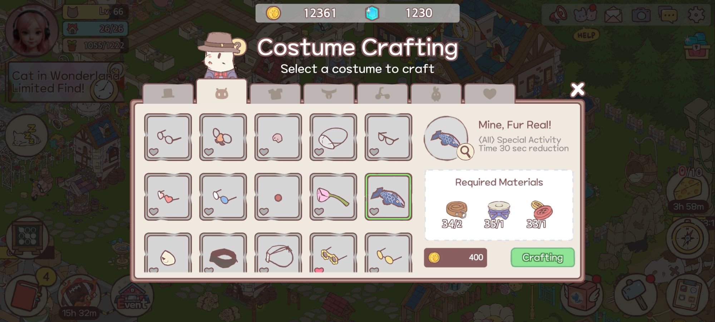The height and width of the screenshot is (322, 715).
Task: Select the blue round glasses costume
Action: coord(223,197)
